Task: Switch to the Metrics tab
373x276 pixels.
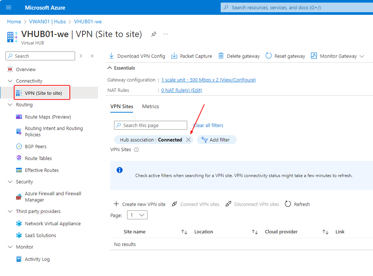Action: pyautogui.click(x=150, y=106)
